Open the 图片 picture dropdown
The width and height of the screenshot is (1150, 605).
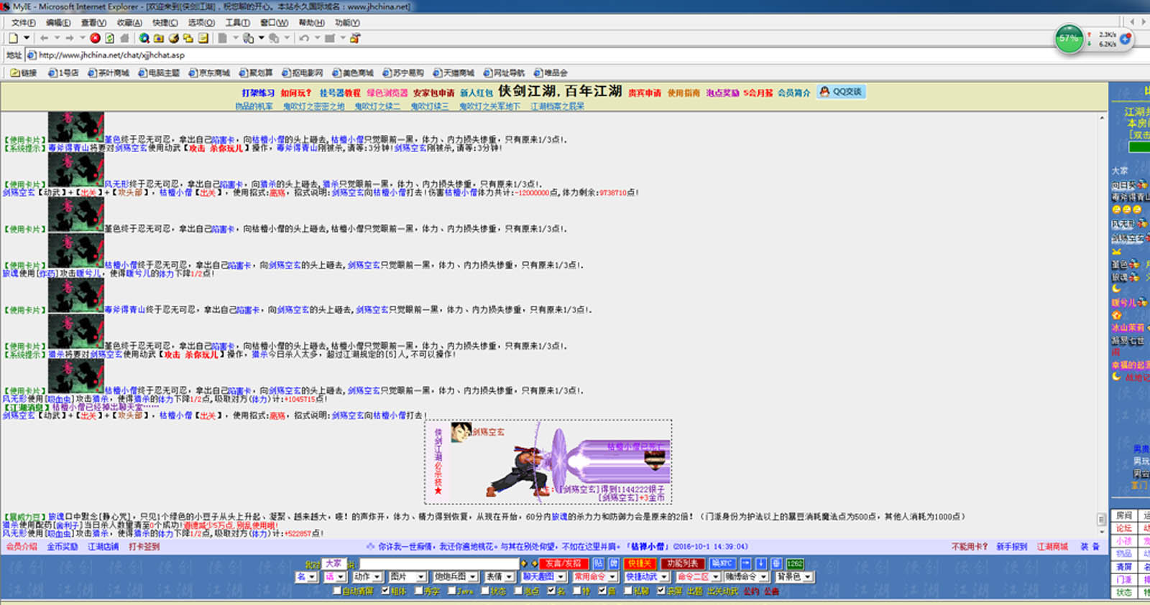click(x=407, y=577)
